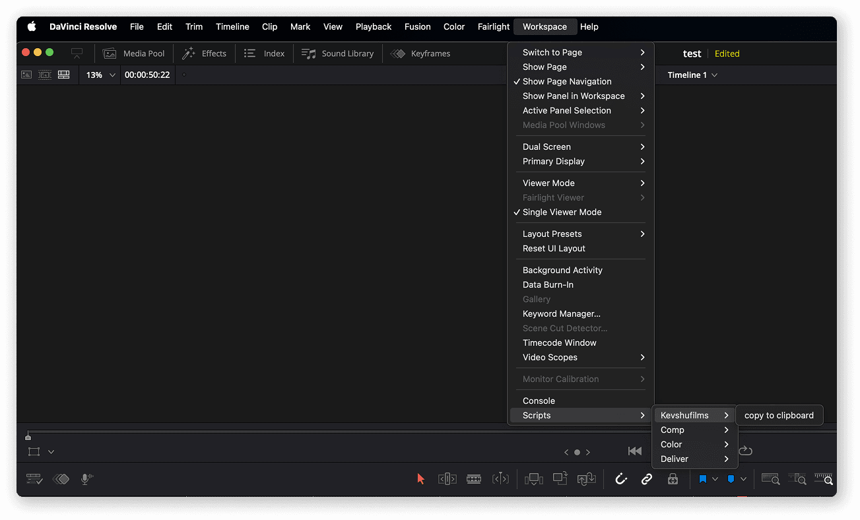Click the presentation monitor icon
Viewport: 860px width, 520px height.
tap(77, 53)
